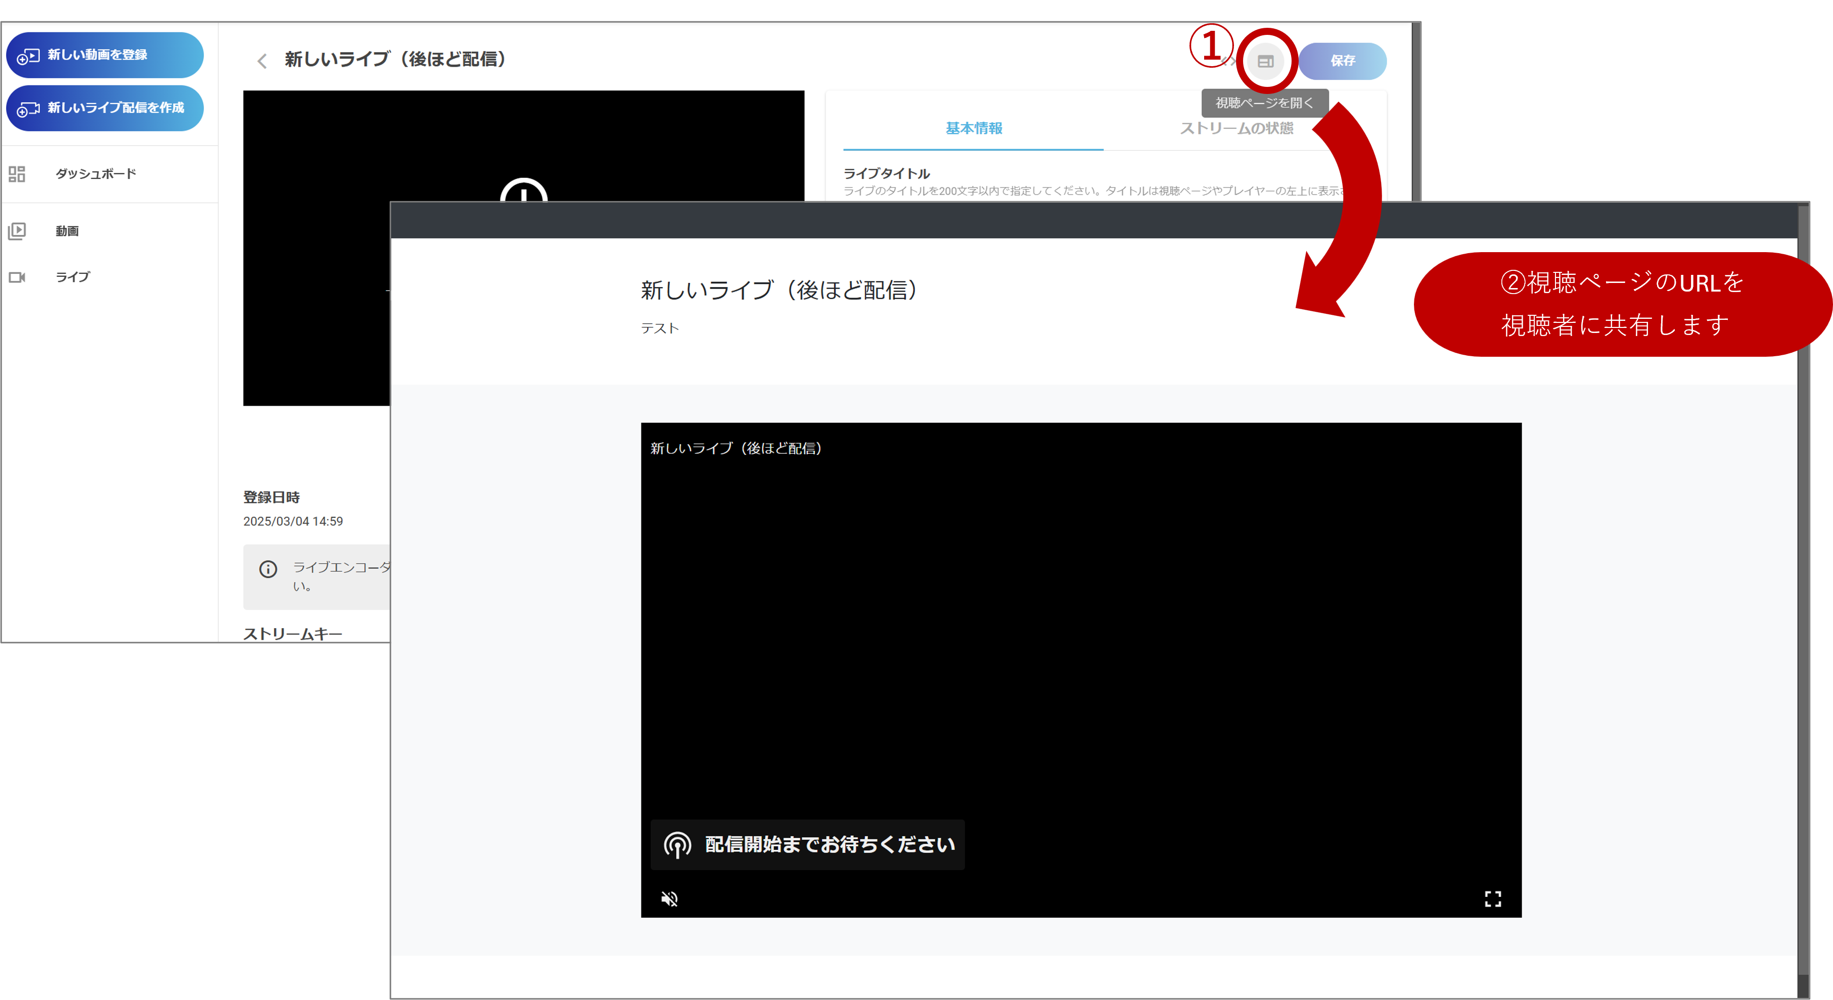Viewport: 1833px width, 1000px height.
Task: Click the info icon in the live encoder notice
Action: (268, 569)
